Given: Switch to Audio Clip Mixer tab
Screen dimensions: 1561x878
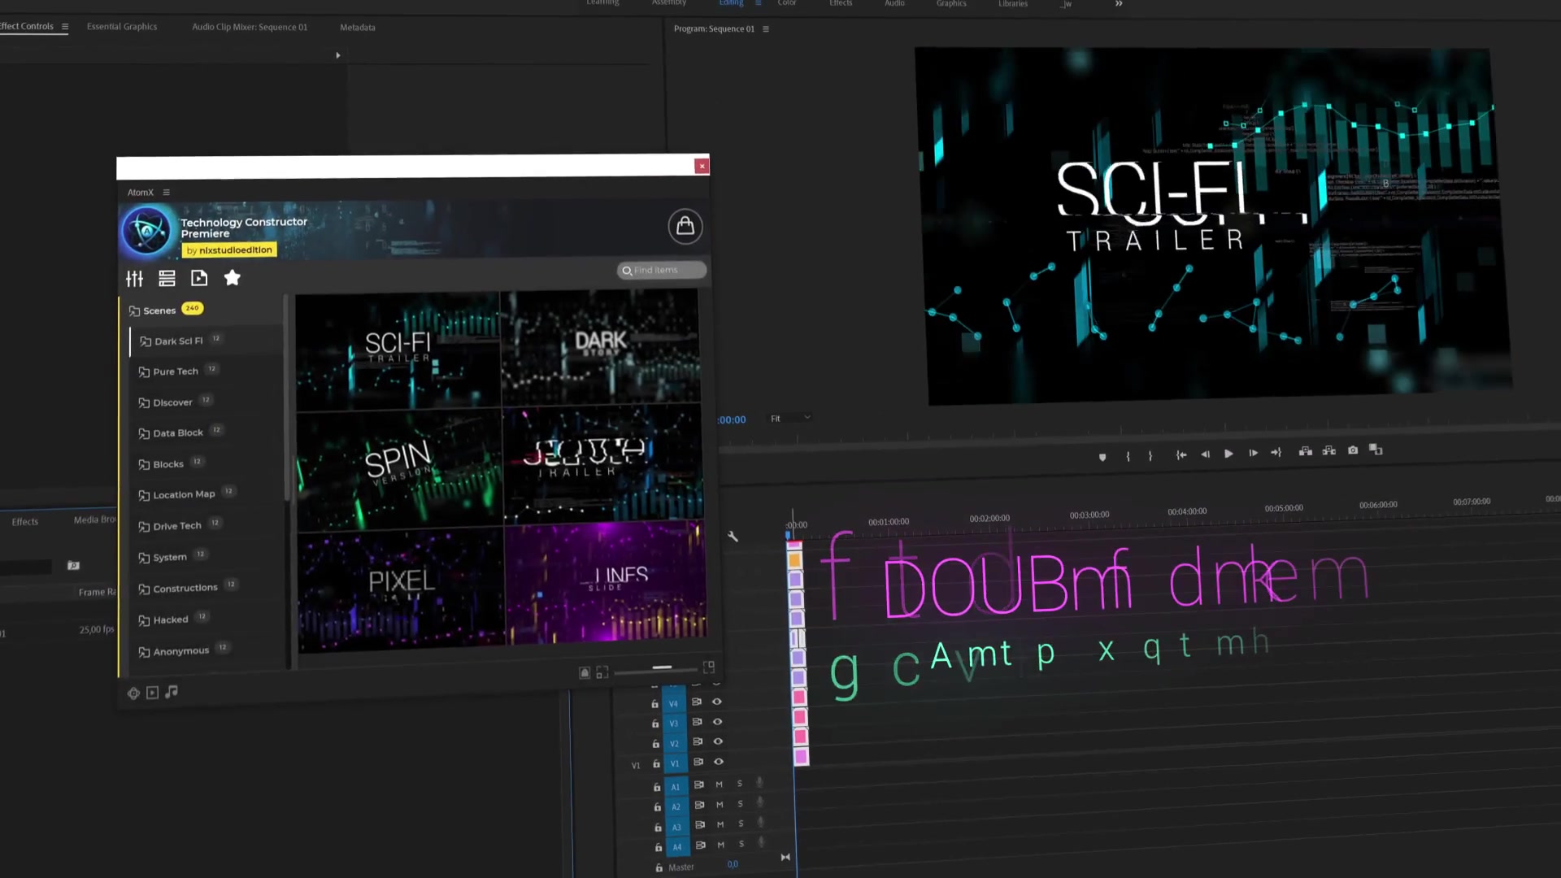Looking at the screenshot, I should [250, 27].
